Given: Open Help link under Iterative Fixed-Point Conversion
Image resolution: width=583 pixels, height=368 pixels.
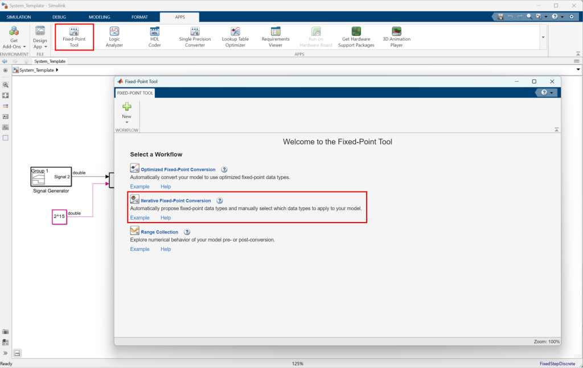Looking at the screenshot, I should click(x=166, y=218).
